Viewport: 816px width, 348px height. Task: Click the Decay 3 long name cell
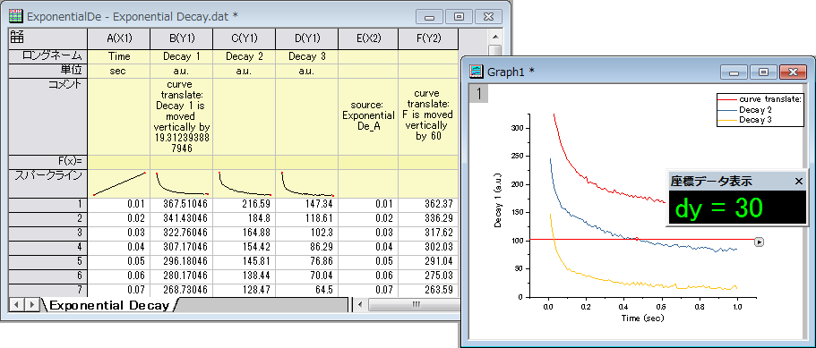(x=307, y=56)
